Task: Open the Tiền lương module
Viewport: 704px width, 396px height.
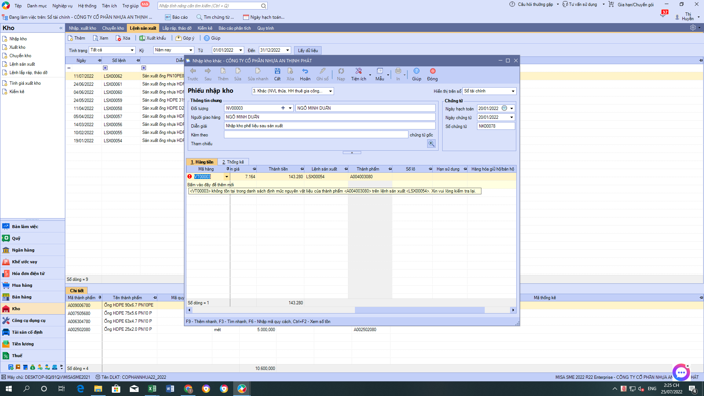Action: tap(33, 344)
